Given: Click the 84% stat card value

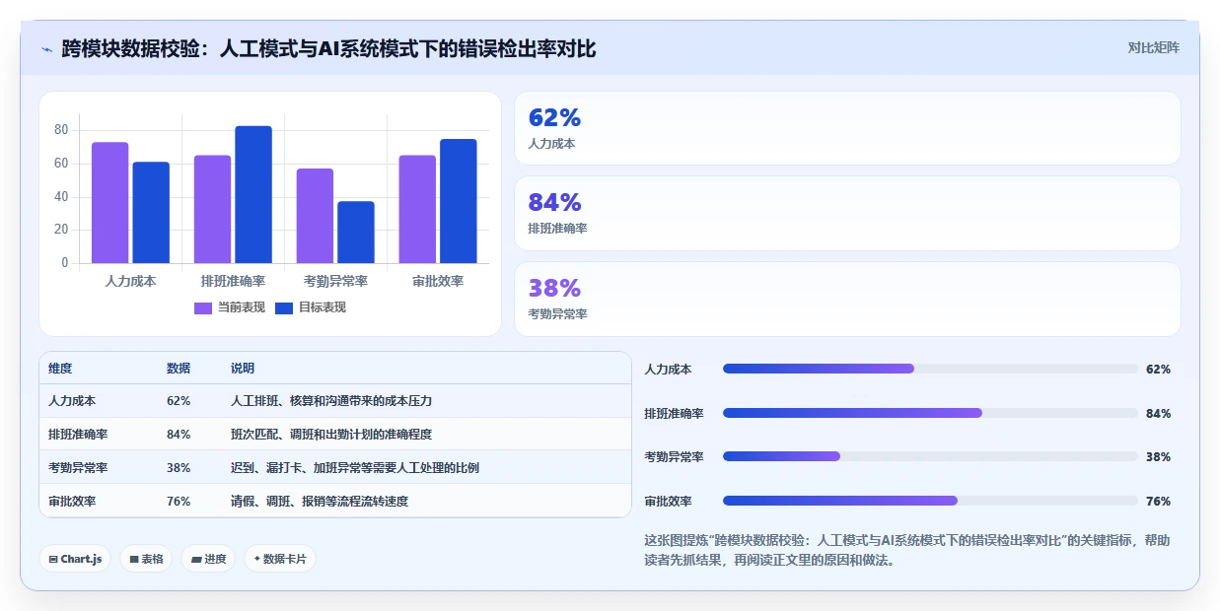Looking at the screenshot, I should [x=554, y=203].
